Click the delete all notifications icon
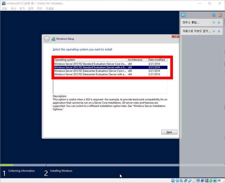Screen dimensions: 225x183 pos(220,15)
